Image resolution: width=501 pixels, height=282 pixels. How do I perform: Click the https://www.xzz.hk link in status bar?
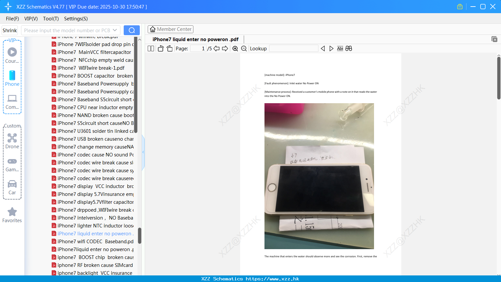pyautogui.click(x=272, y=279)
